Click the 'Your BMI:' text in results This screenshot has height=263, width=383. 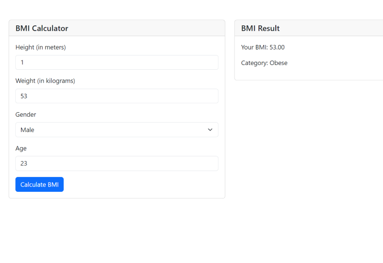[254, 47]
